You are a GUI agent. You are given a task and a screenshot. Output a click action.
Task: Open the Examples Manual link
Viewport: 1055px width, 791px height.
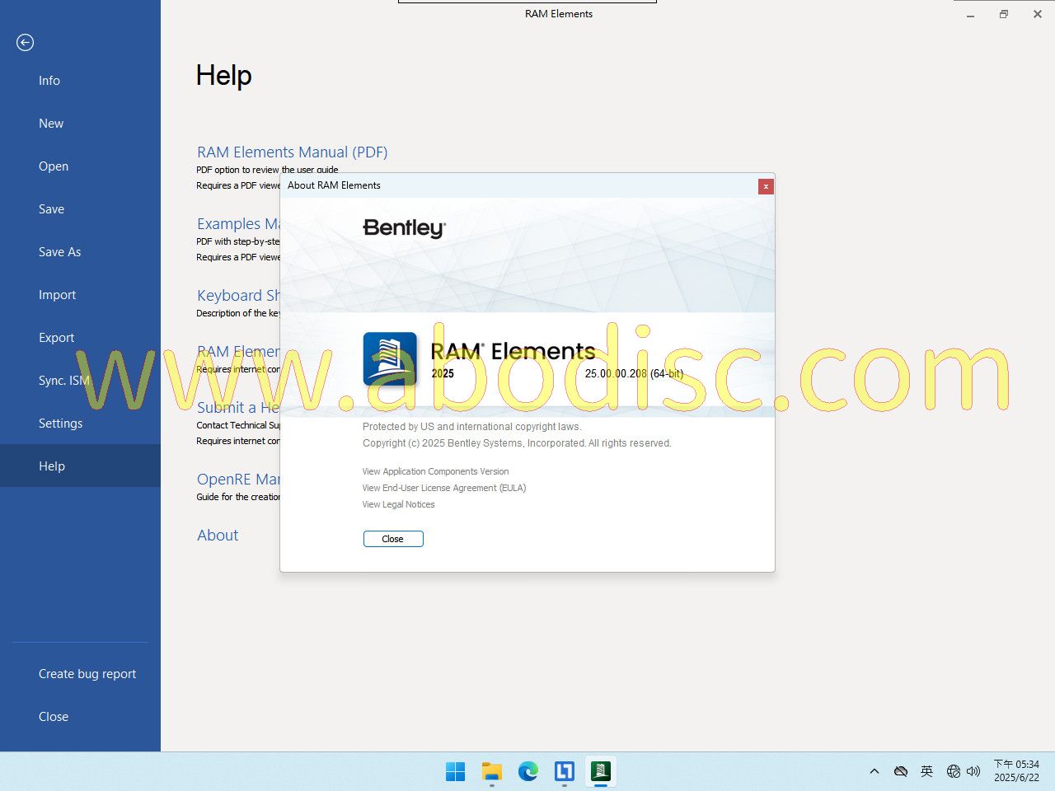238,224
